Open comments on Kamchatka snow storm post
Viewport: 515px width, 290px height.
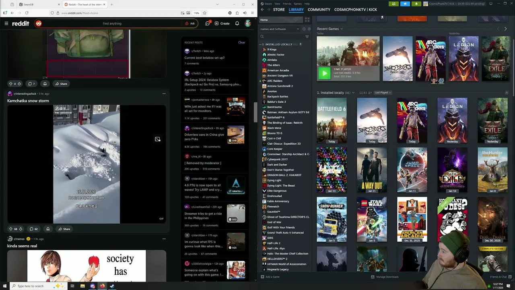click(33, 229)
